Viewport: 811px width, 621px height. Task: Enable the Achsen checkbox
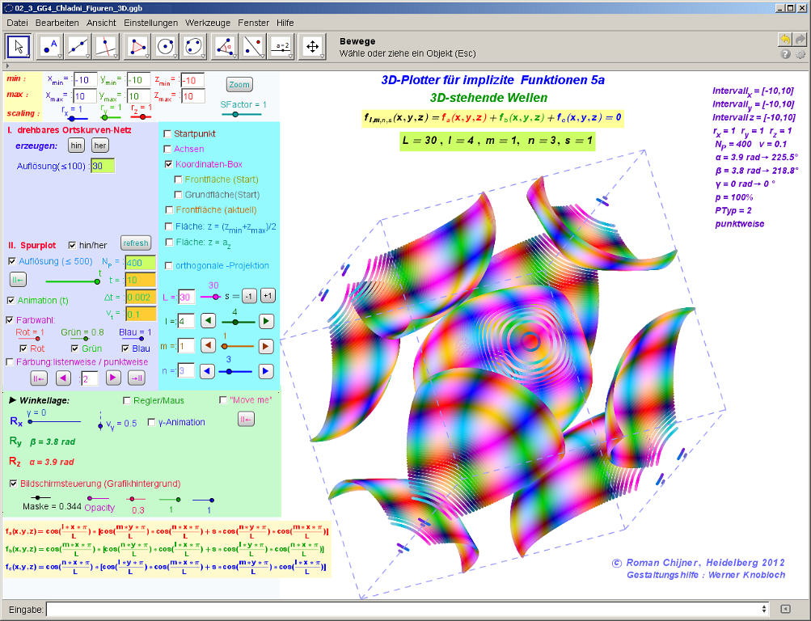tap(168, 149)
